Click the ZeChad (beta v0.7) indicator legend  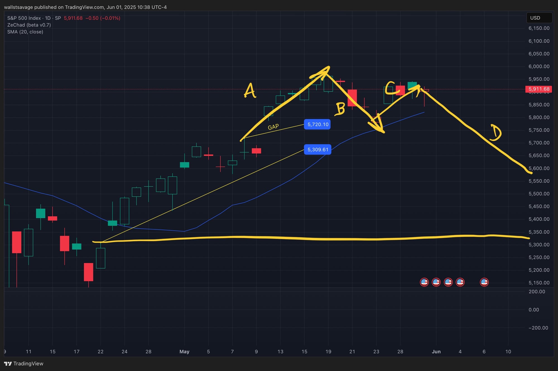29,25
